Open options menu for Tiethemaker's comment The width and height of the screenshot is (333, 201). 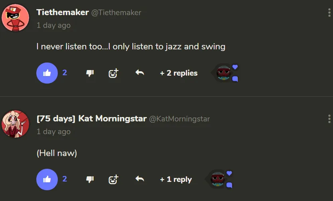coord(329,12)
